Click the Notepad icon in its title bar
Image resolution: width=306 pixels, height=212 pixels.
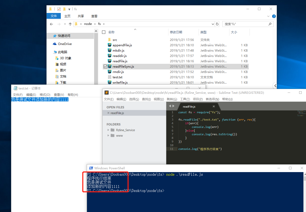pyautogui.click(x=15, y=88)
